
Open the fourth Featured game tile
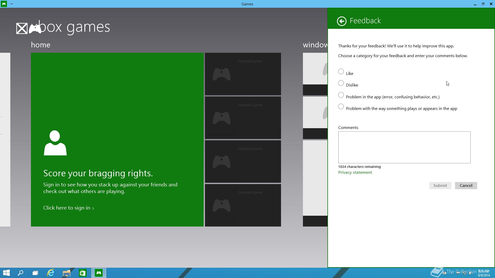pyautogui.click(x=243, y=205)
